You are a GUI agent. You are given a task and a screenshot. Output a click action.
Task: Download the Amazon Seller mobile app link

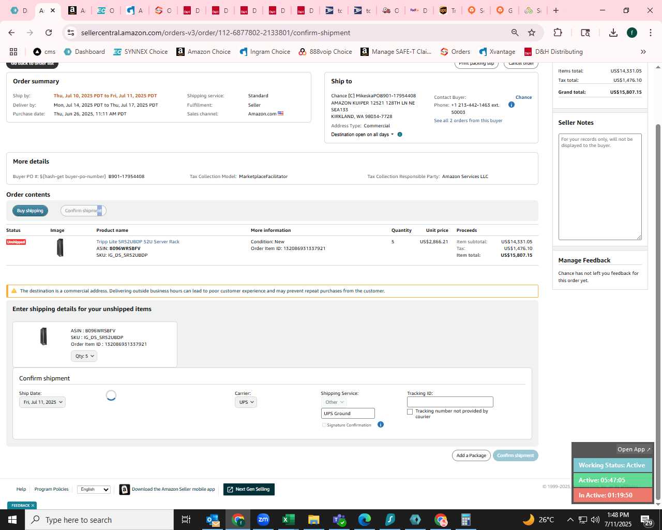(173, 489)
